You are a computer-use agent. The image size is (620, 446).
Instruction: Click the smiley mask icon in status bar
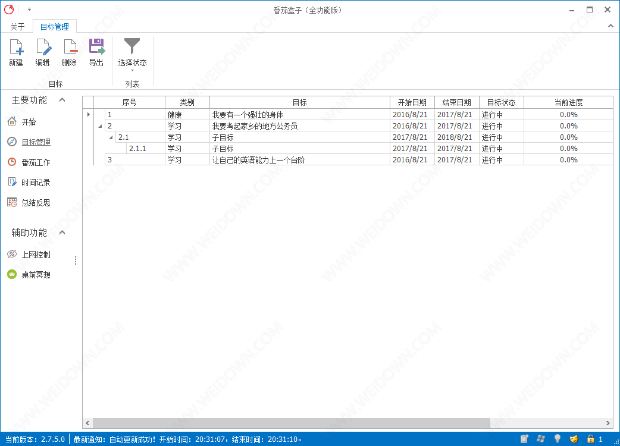[574, 439]
